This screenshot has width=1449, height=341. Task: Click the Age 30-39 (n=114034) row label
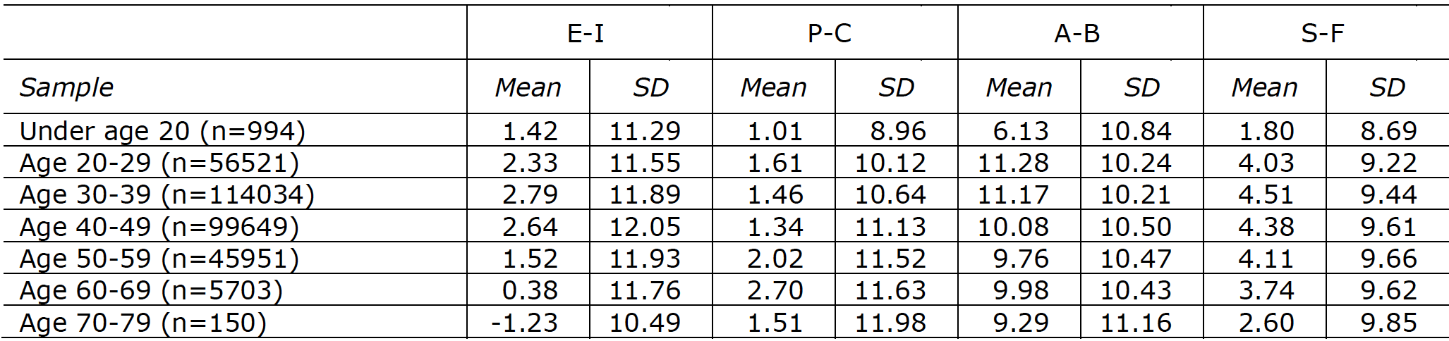[166, 194]
